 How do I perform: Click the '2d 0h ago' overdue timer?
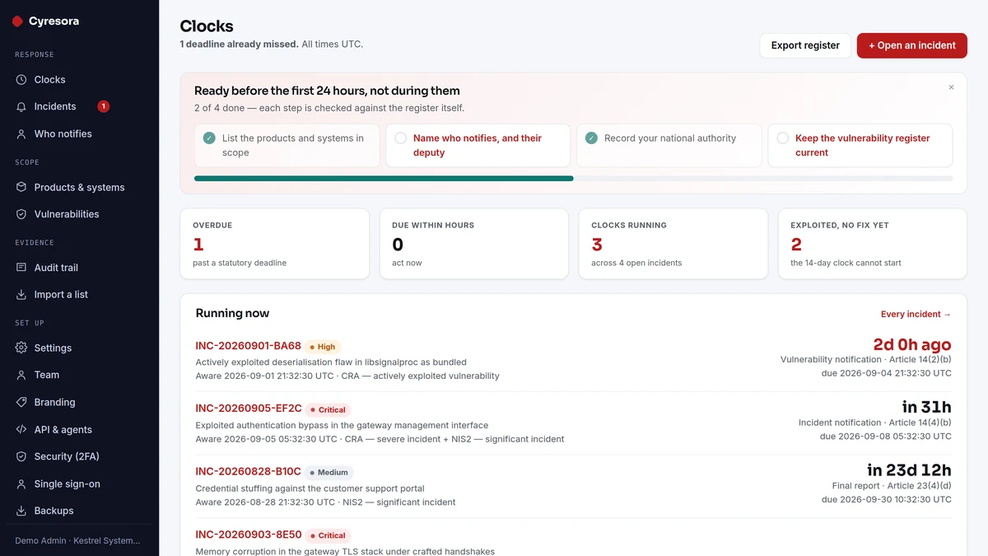[x=912, y=344]
